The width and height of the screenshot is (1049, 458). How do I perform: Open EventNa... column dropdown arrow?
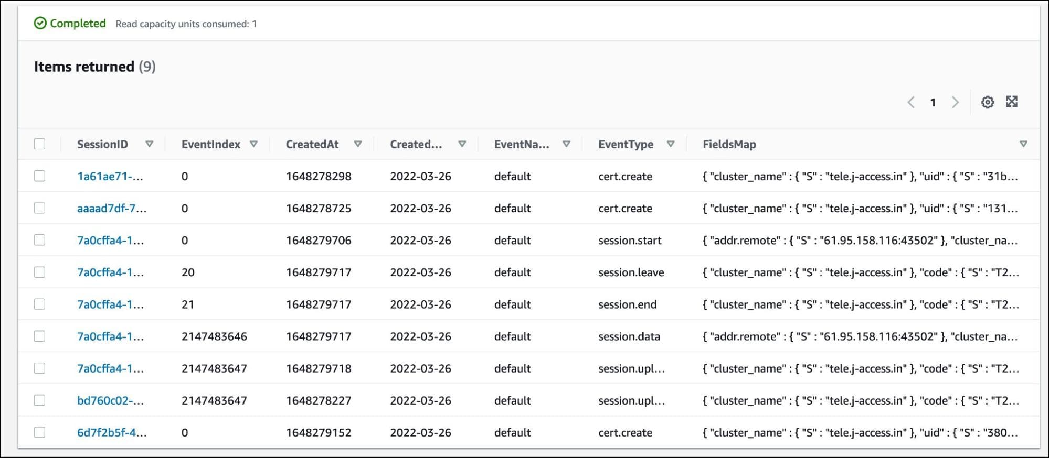pyautogui.click(x=566, y=144)
